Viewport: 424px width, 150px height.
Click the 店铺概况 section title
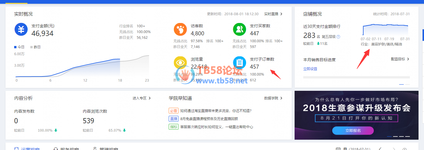coord(313,14)
